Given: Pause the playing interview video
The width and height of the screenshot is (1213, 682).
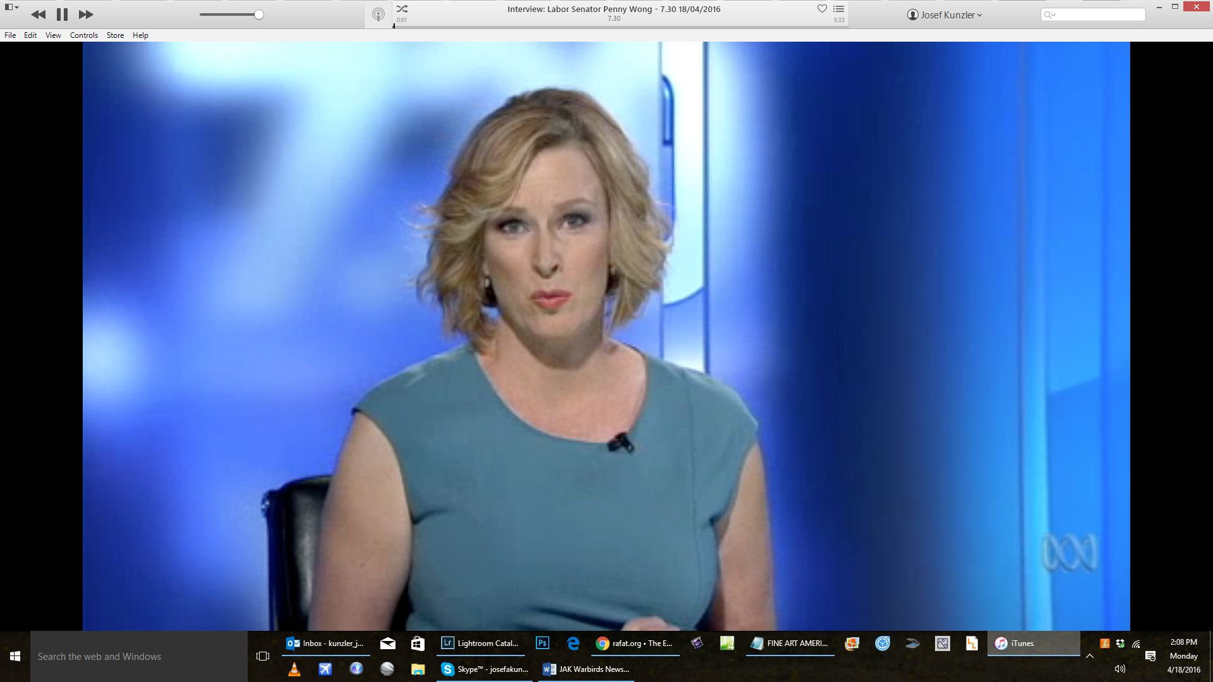Looking at the screenshot, I should 62,15.
